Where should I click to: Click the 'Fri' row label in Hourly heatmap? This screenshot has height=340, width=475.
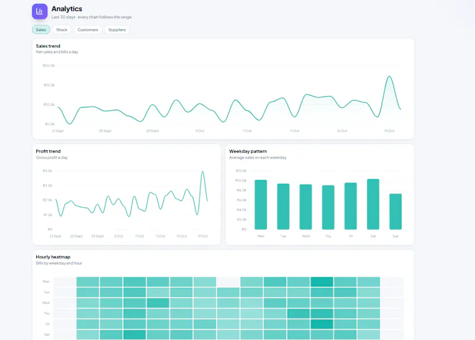47,324
